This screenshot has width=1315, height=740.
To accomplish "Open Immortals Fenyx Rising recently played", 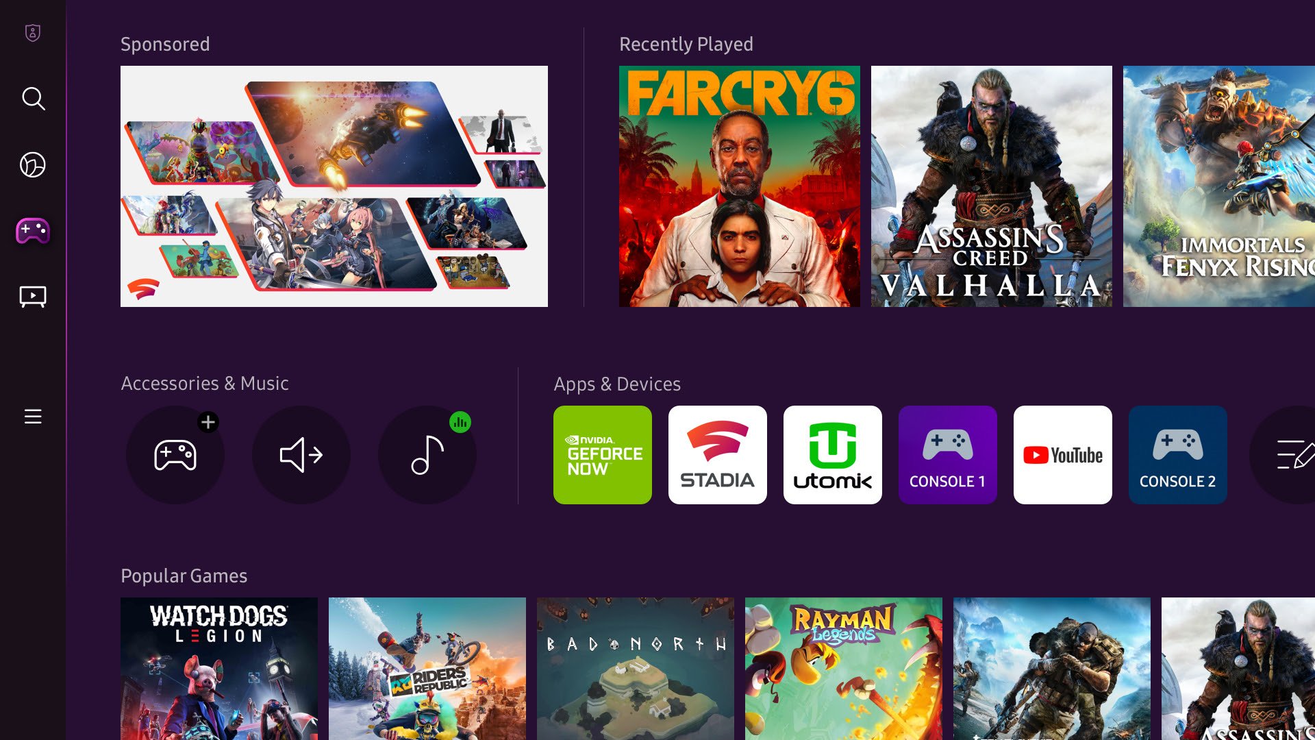I will [1219, 186].
